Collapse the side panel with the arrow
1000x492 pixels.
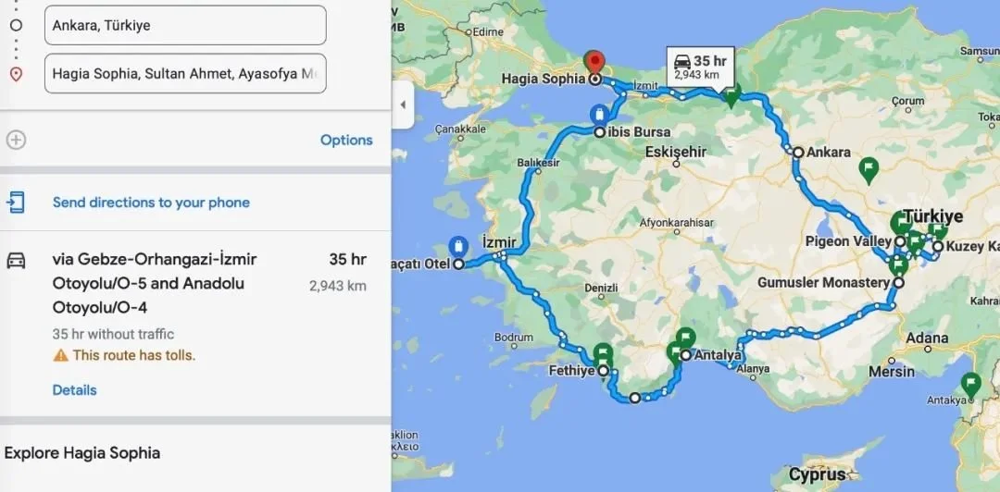403,105
